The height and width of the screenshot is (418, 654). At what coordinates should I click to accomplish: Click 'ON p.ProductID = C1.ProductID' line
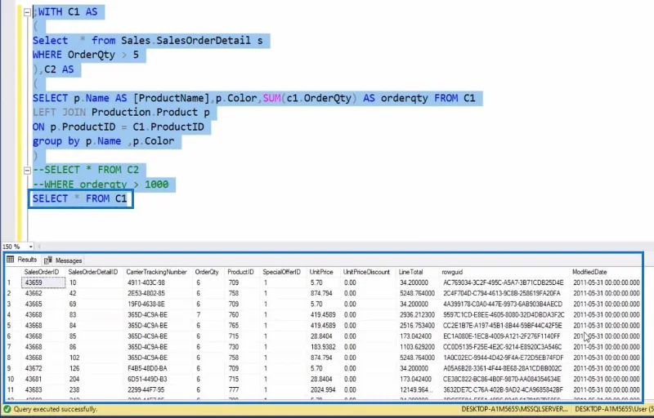(x=118, y=127)
